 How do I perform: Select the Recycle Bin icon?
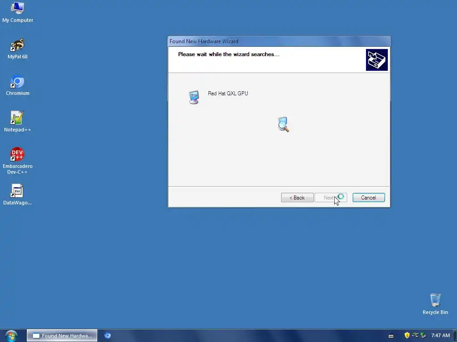click(x=435, y=304)
